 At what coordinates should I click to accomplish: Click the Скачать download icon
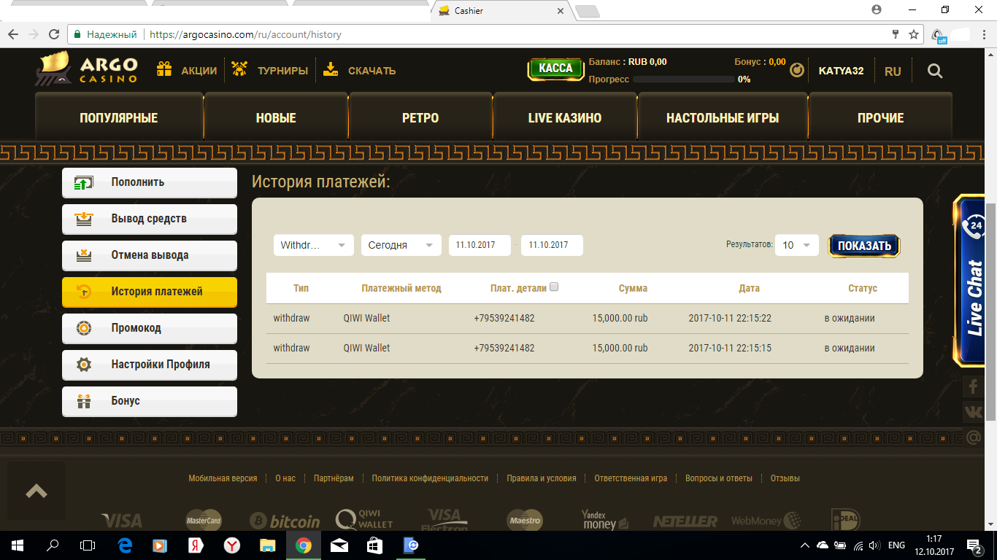331,70
